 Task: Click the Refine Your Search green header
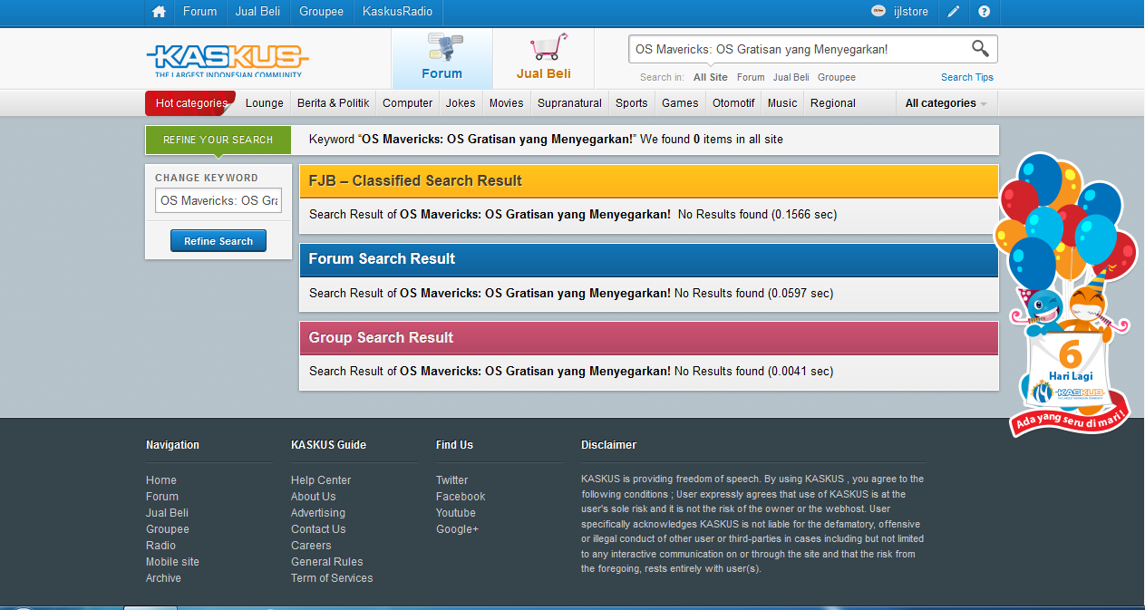coord(218,140)
